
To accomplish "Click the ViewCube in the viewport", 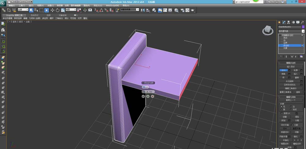I will (267, 30).
